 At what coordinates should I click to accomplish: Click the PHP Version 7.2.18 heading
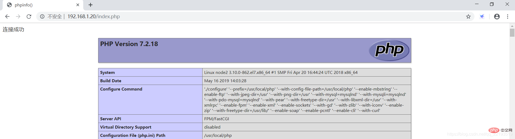click(x=129, y=44)
